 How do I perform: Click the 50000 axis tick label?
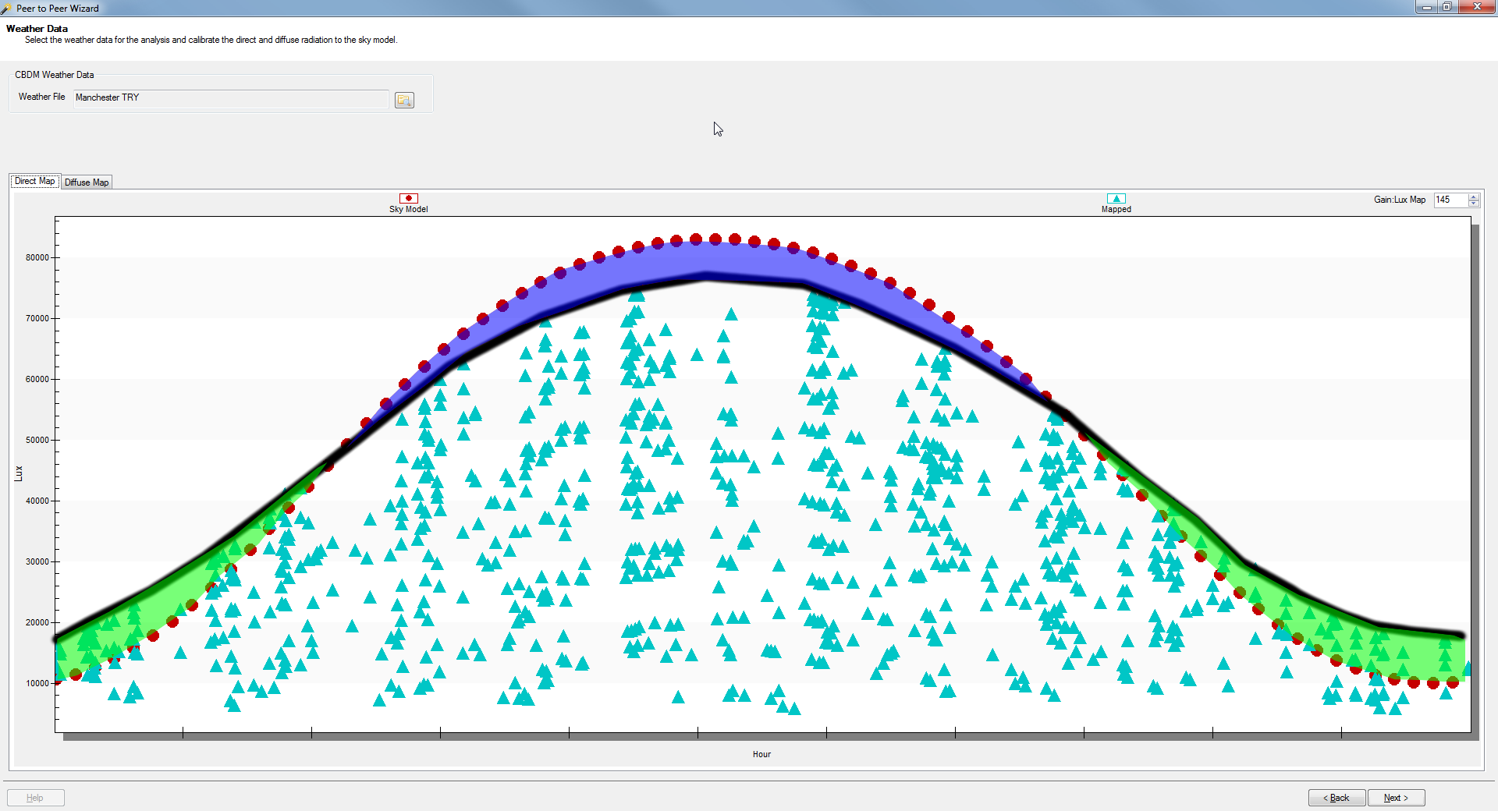coord(37,440)
